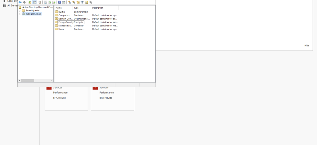Open BPA results in the right tile
This screenshot has height=145, width=317.
[106, 98]
